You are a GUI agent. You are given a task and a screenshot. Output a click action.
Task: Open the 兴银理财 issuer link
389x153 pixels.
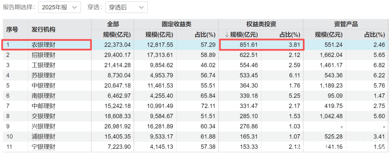point(44,126)
